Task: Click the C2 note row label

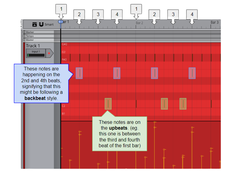Action: pyautogui.click(x=64, y=106)
